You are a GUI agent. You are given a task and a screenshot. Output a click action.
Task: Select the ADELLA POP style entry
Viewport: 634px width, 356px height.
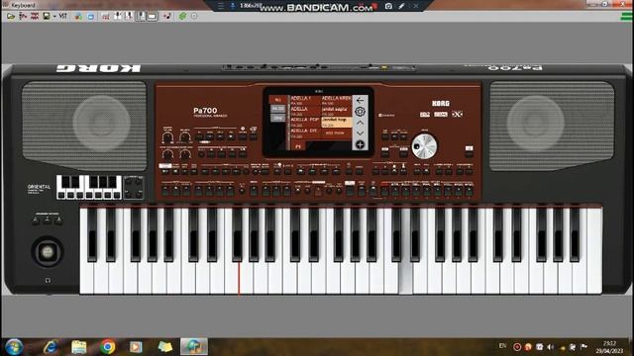[305, 122]
